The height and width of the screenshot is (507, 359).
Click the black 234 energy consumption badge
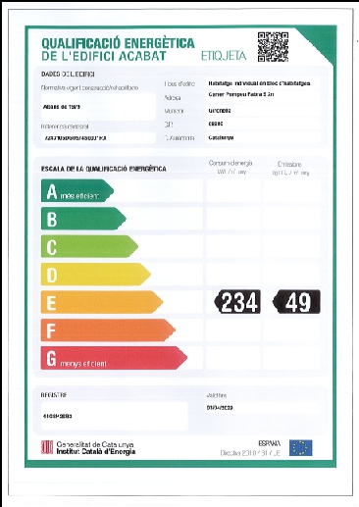pos(237,302)
